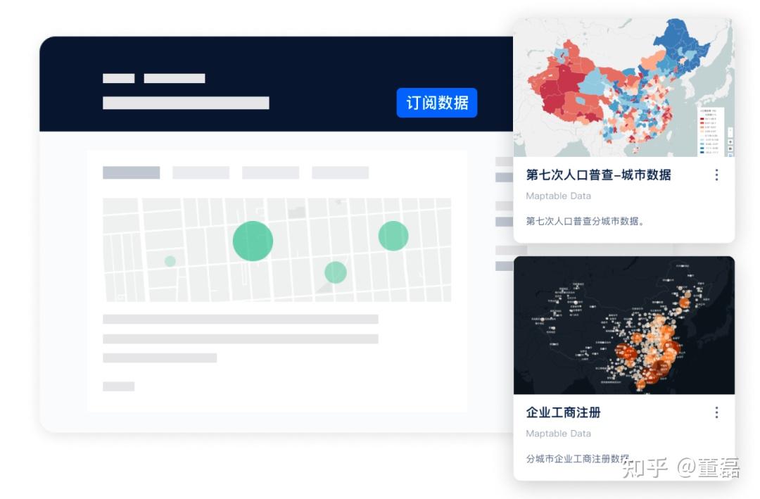Click the dark navy header logo placeholder
Image resolution: width=760 pixels, height=499 pixels.
click(x=119, y=78)
